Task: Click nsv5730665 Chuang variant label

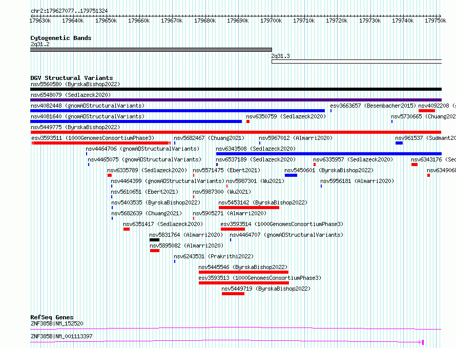Action: point(423,116)
